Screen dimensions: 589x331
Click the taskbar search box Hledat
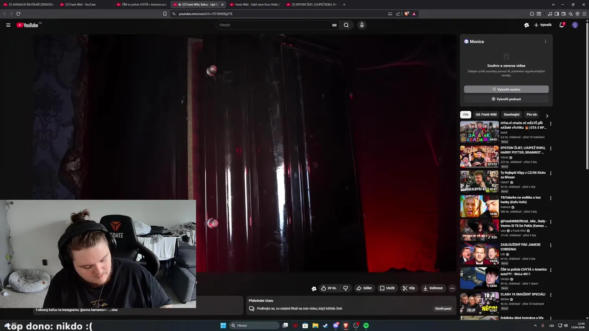tap(254, 325)
